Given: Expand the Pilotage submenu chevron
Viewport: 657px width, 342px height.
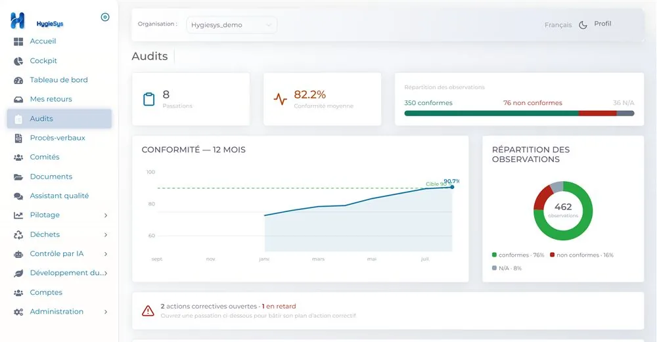Looking at the screenshot, I should point(106,215).
